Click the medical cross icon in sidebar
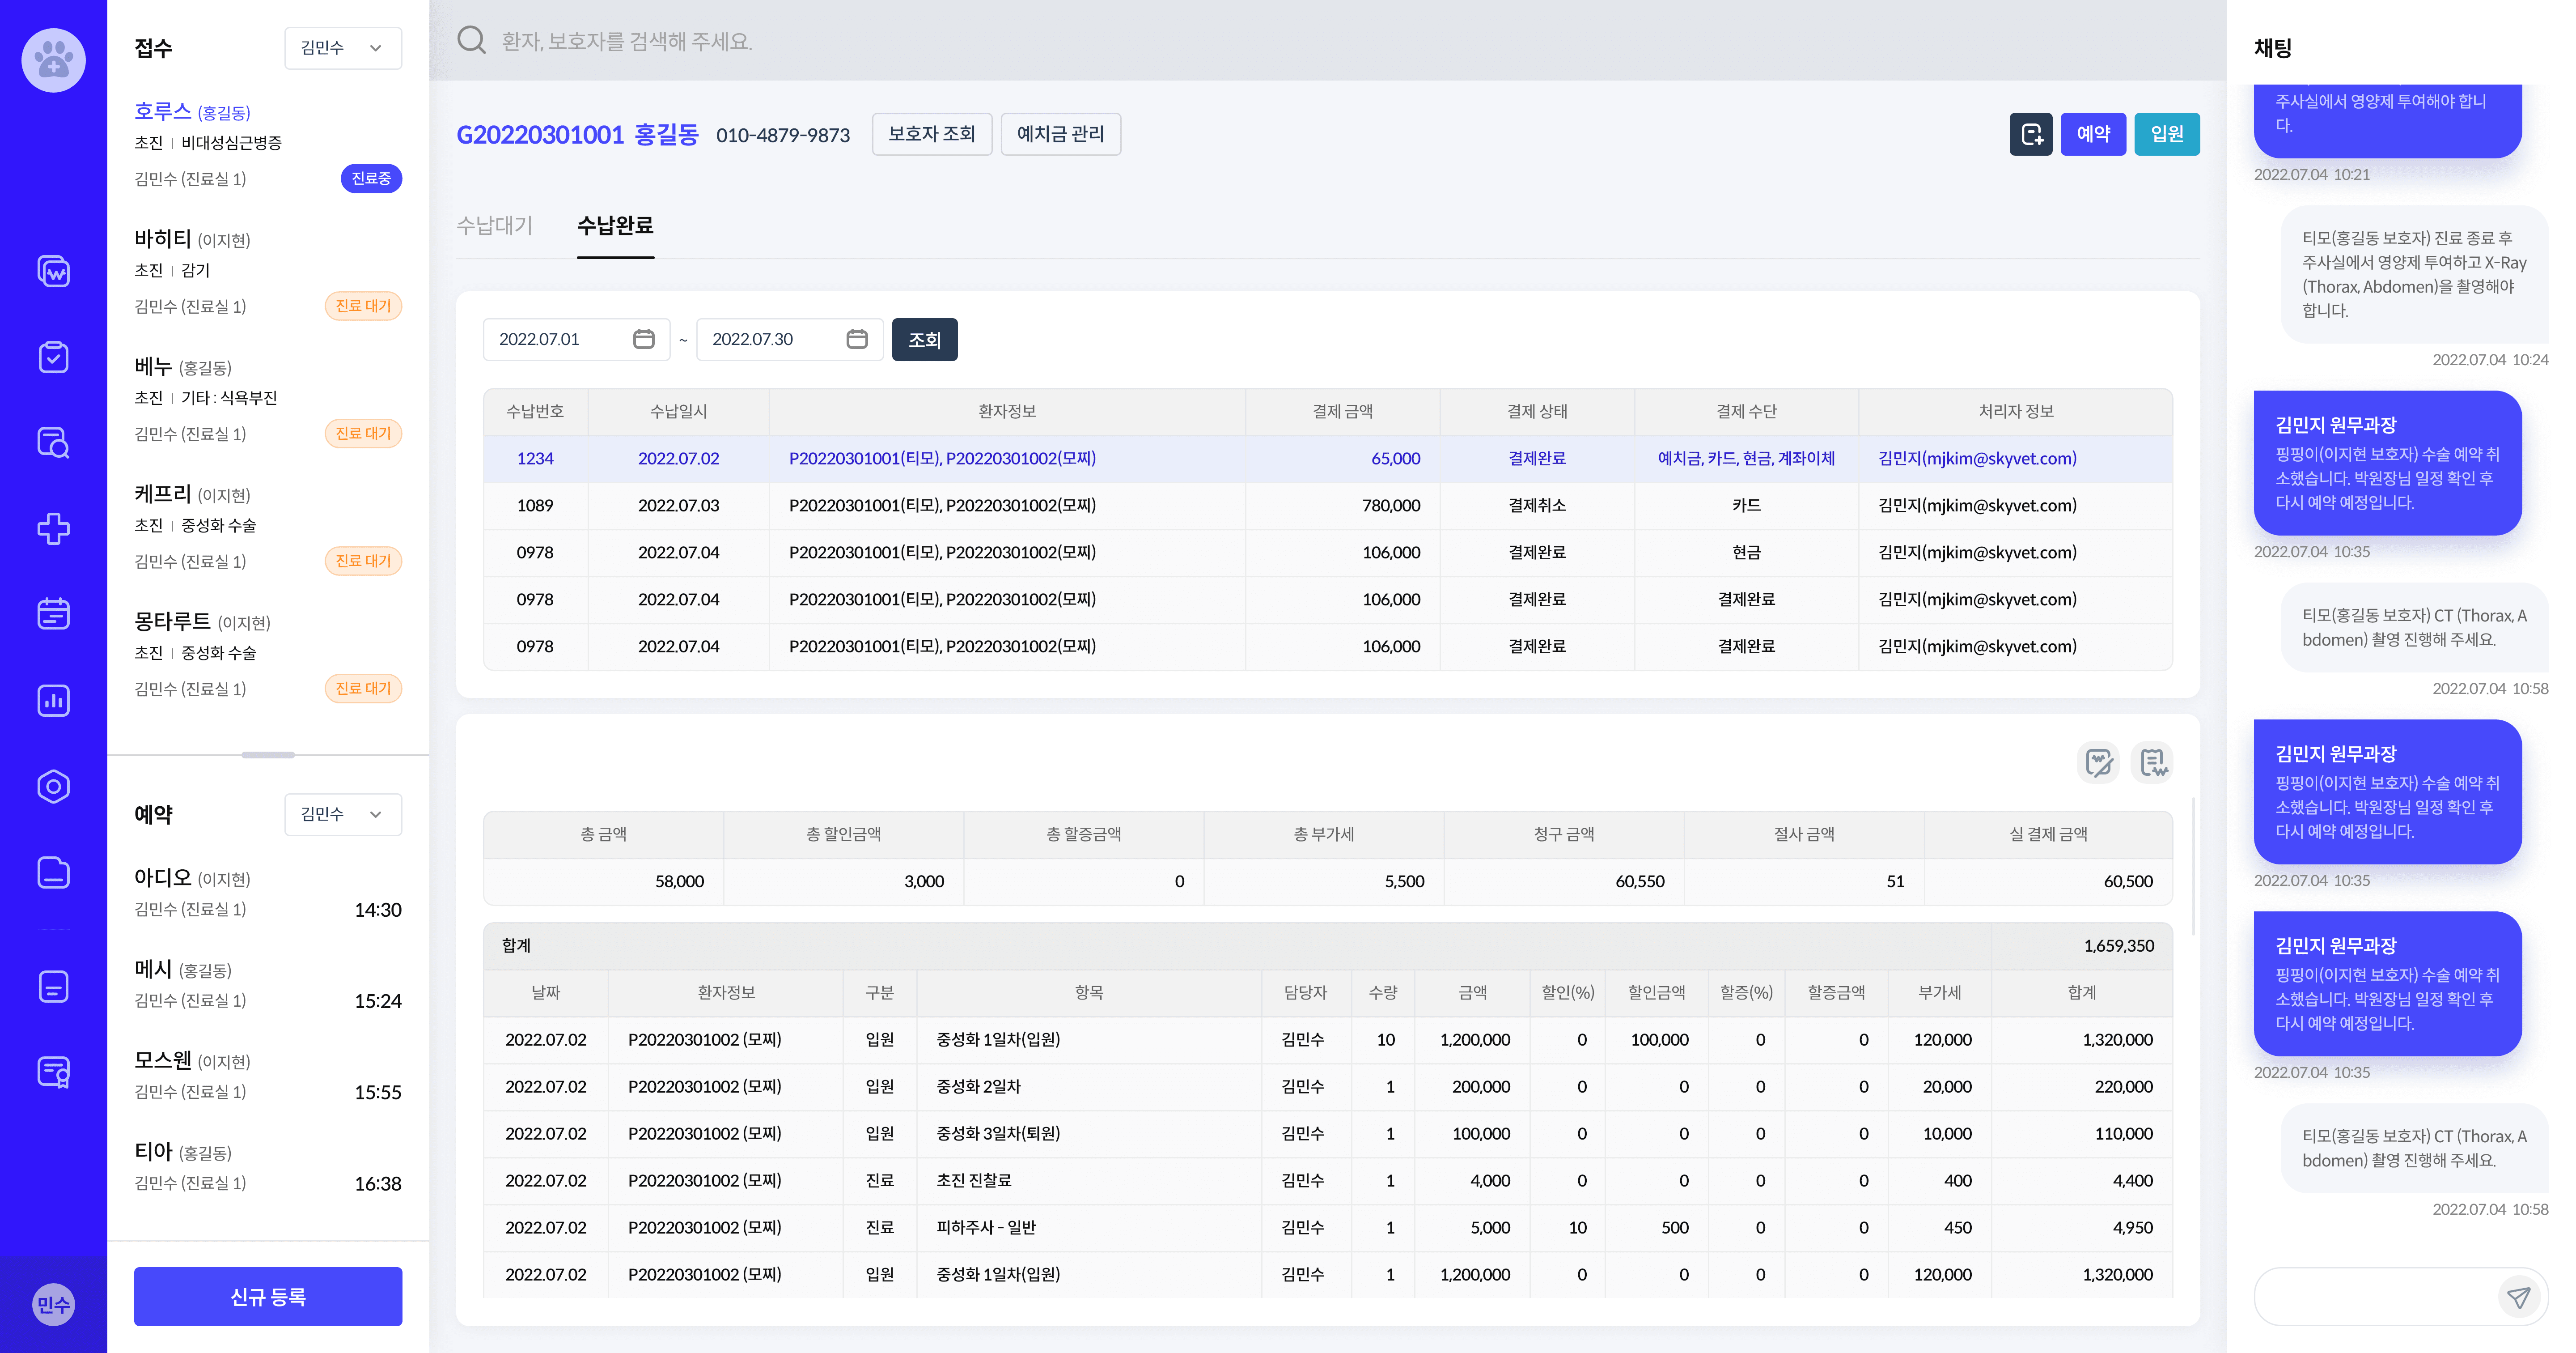 pos(53,528)
